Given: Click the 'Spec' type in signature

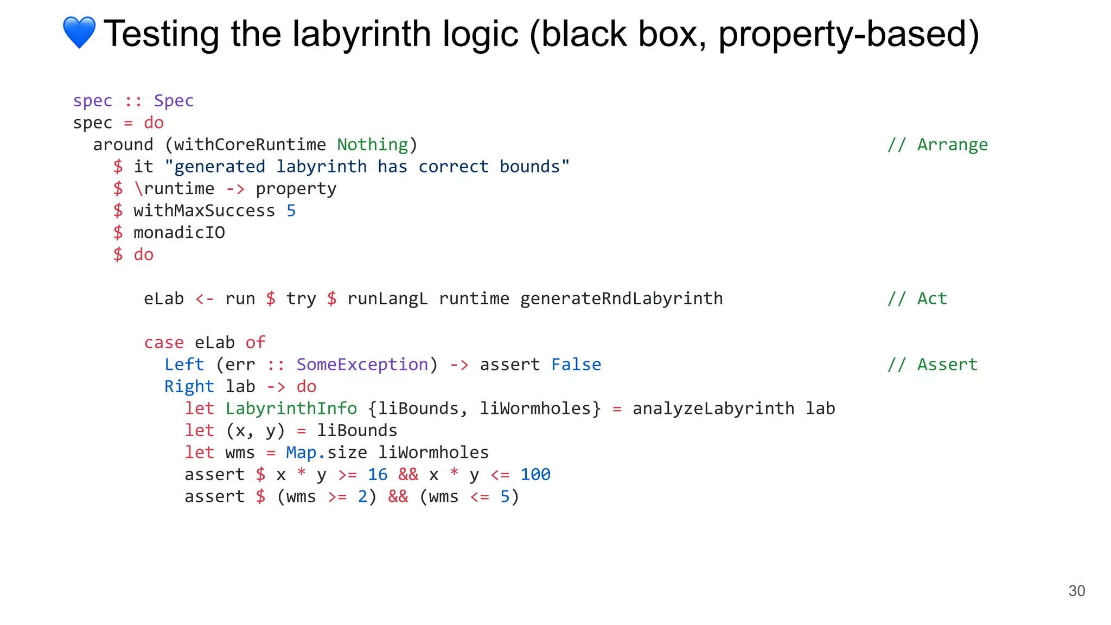Looking at the screenshot, I should pos(174,101).
